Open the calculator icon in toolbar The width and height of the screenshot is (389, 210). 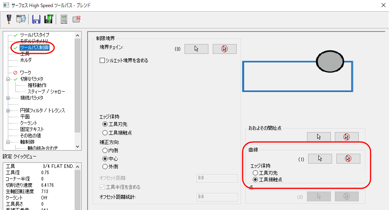pos(64,19)
